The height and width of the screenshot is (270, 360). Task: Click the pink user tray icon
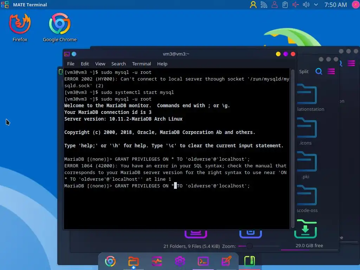(x=274, y=5)
